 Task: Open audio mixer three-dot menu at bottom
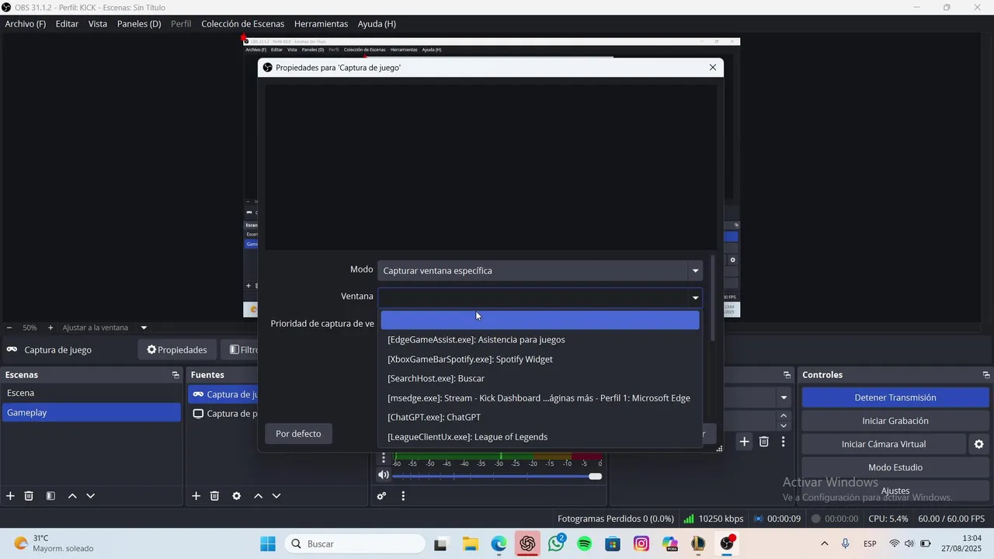403,496
